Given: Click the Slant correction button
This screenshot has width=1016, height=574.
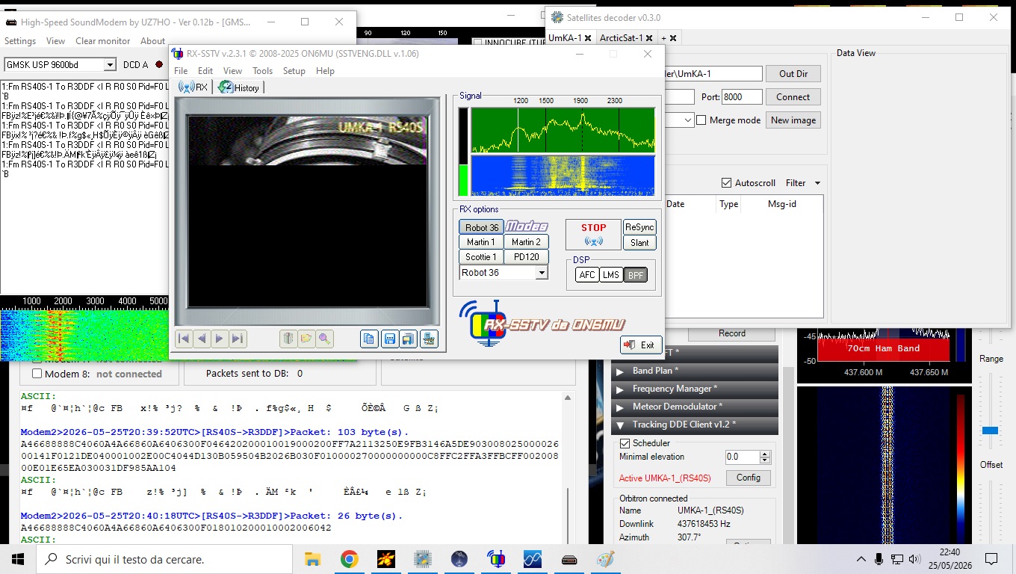Looking at the screenshot, I should 639,242.
